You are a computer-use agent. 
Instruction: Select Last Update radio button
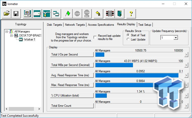pyautogui.click(x=128, y=39)
